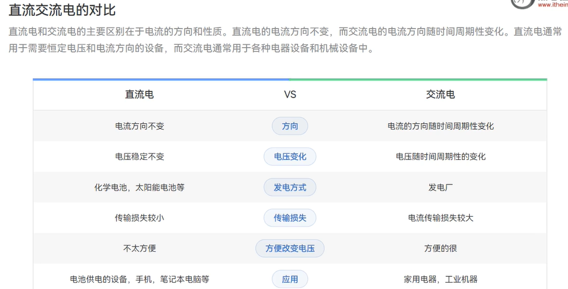
Task: Click the 电流传输损失较大 cell
Action: [441, 218]
